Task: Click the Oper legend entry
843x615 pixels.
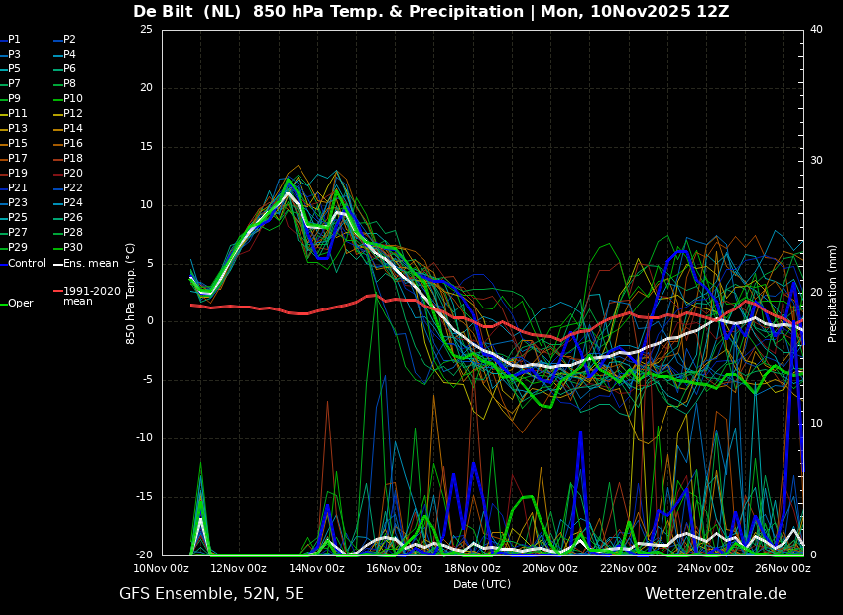Action: pyautogui.click(x=17, y=304)
